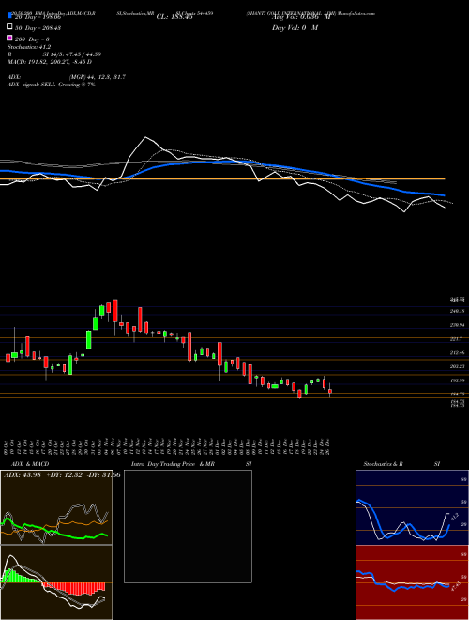Click the 'Avg Vol: 0.036 M' label
Viewport: 469px width, 620px height.
tap(301, 17)
